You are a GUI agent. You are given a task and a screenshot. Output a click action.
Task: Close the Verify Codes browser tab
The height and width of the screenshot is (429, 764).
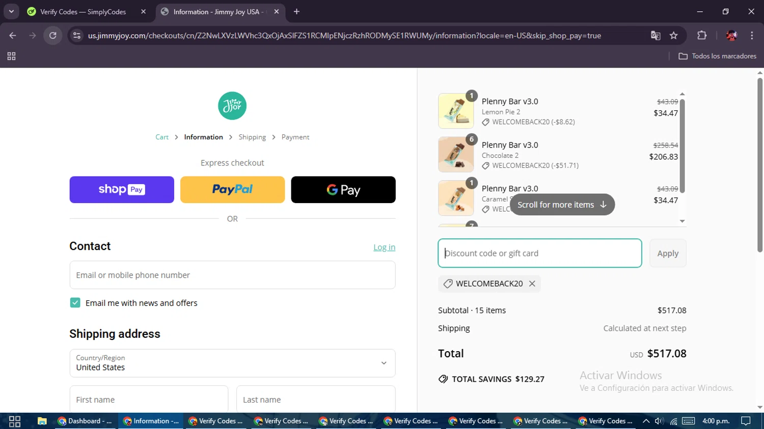[x=143, y=12]
